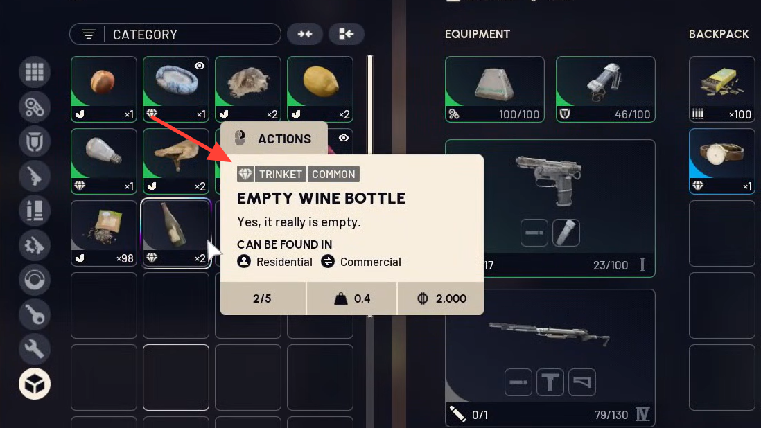Click the transfer all items button
The height and width of the screenshot is (428, 761).
pos(346,34)
